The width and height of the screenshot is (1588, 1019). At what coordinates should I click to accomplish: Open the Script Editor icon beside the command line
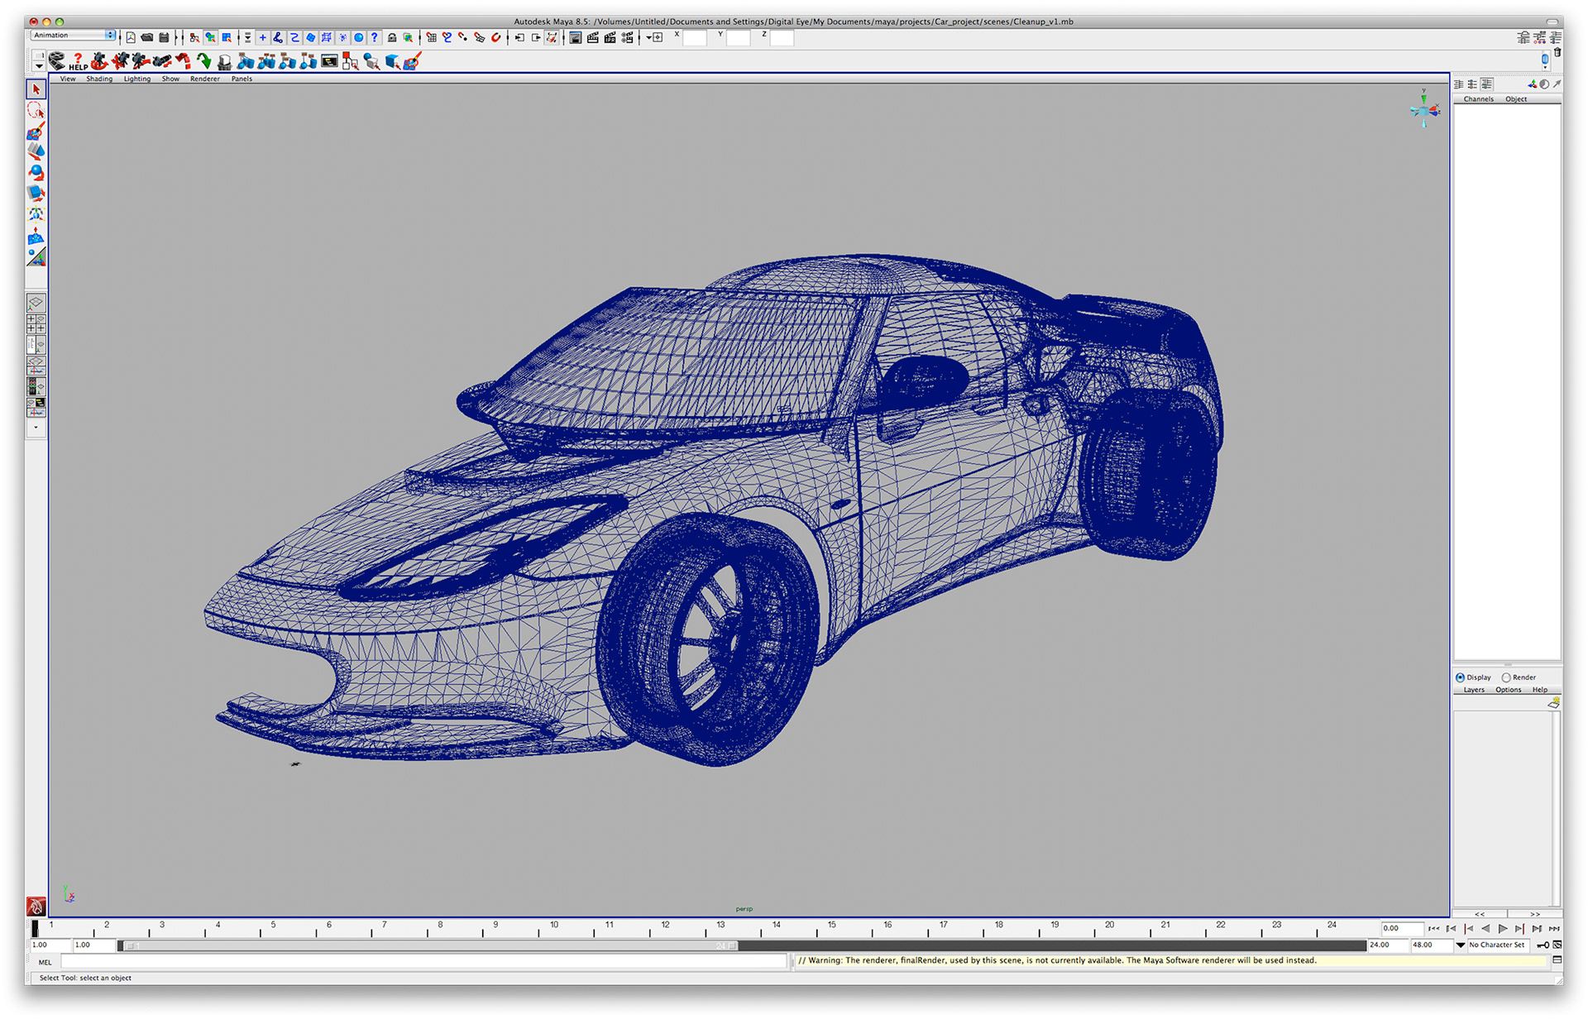[x=1557, y=960]
